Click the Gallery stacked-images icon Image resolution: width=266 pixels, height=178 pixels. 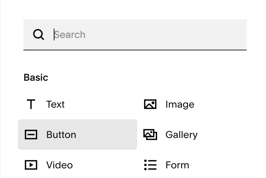(150, 135)
